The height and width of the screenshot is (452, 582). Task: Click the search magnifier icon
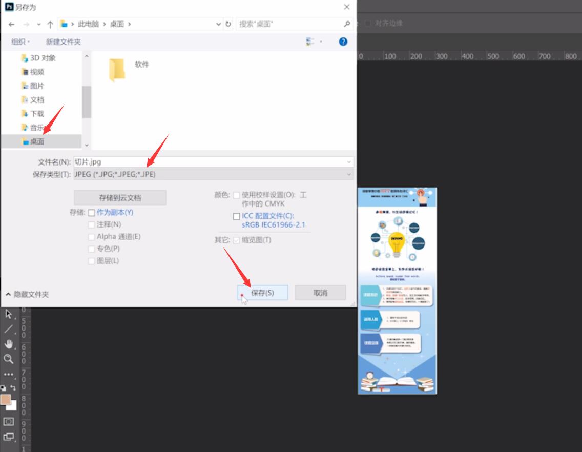(x=347, y=24)
